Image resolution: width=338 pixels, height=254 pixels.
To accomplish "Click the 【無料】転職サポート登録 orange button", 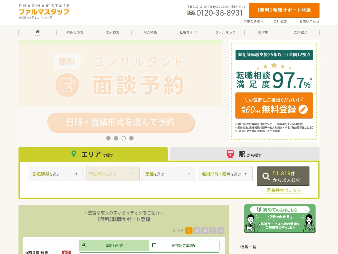I will coord(284,10).
